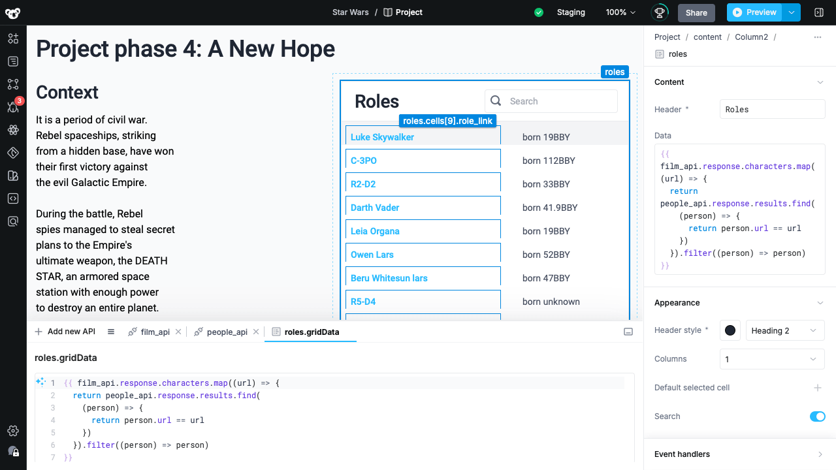This screenshot has height=470, width=836.
Task: Click the Roles search input field
Action: pyautogui.click(x=558, y=101)
